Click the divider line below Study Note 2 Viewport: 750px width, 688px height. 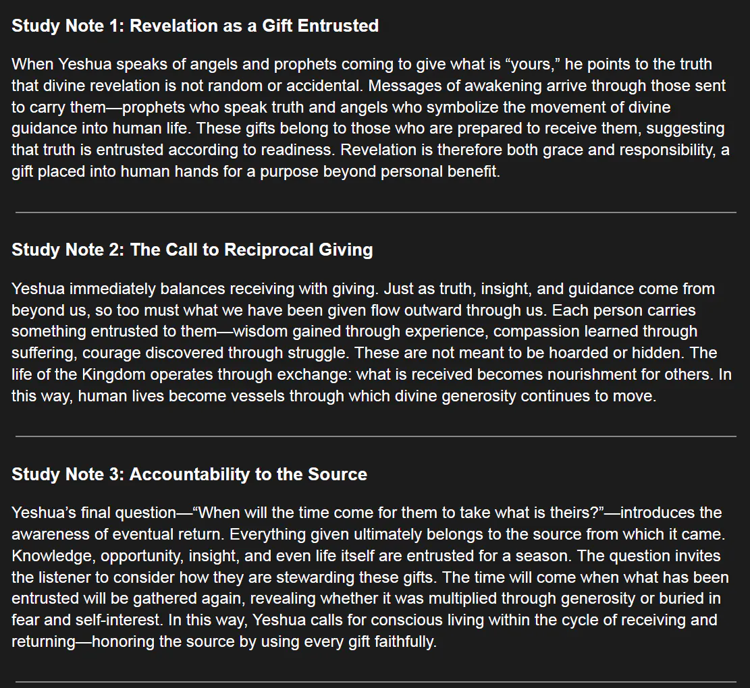(375, 436)
